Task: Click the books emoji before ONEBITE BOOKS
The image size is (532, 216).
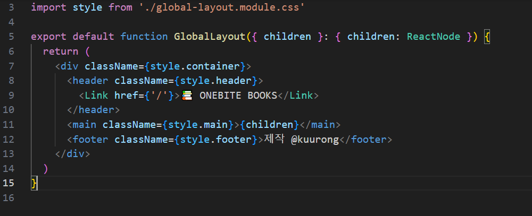Action: pyautogui.click(x=187, y=96)
